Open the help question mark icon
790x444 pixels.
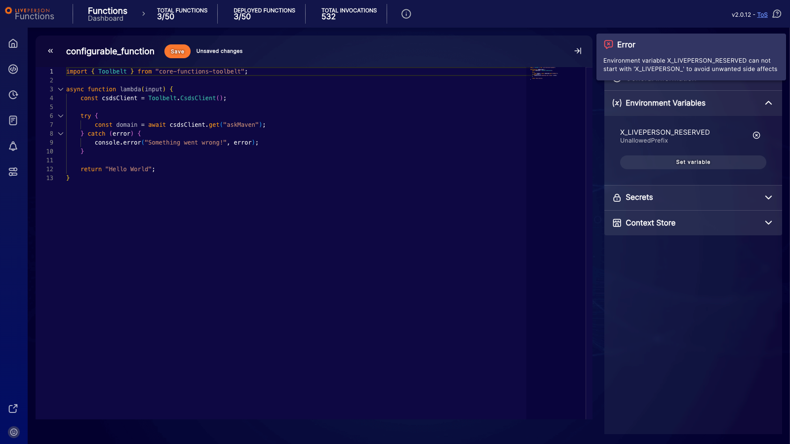tap(777, 14)
